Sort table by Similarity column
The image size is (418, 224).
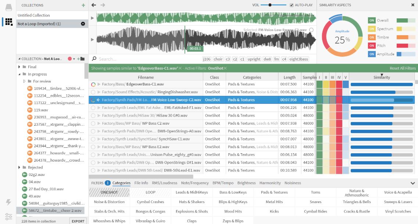pyautogui.click(x=382, y=77)
